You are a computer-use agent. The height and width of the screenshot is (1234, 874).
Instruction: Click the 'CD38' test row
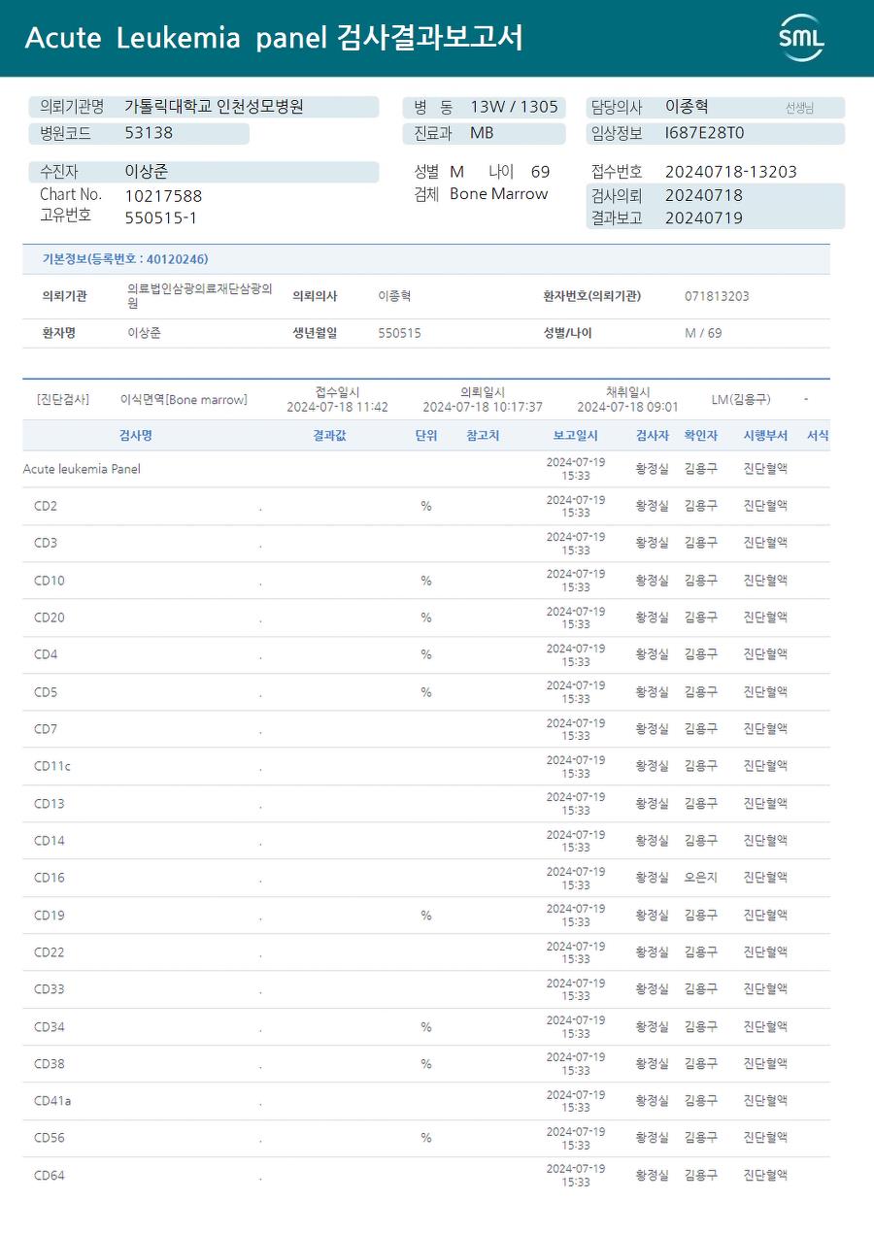[x=426, y=1064]
